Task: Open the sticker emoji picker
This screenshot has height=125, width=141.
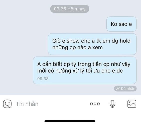Action: pos(7,104)
